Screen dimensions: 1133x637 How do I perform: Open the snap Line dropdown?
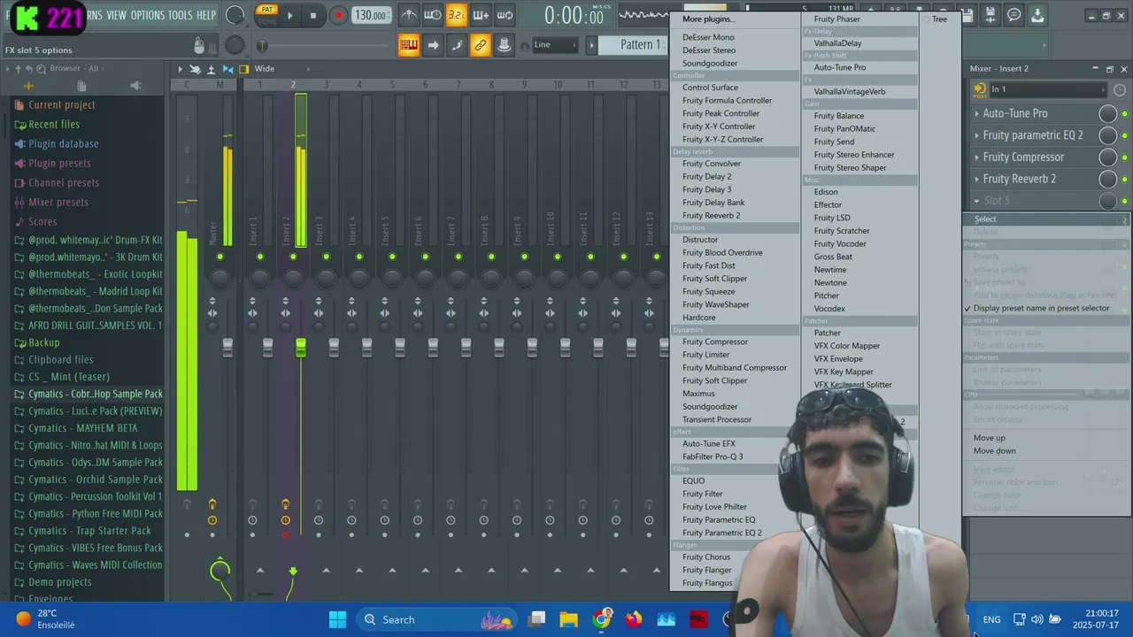[x=555, y=45]
